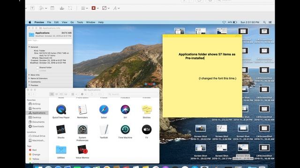Open the Help menu

pos(101,22)
